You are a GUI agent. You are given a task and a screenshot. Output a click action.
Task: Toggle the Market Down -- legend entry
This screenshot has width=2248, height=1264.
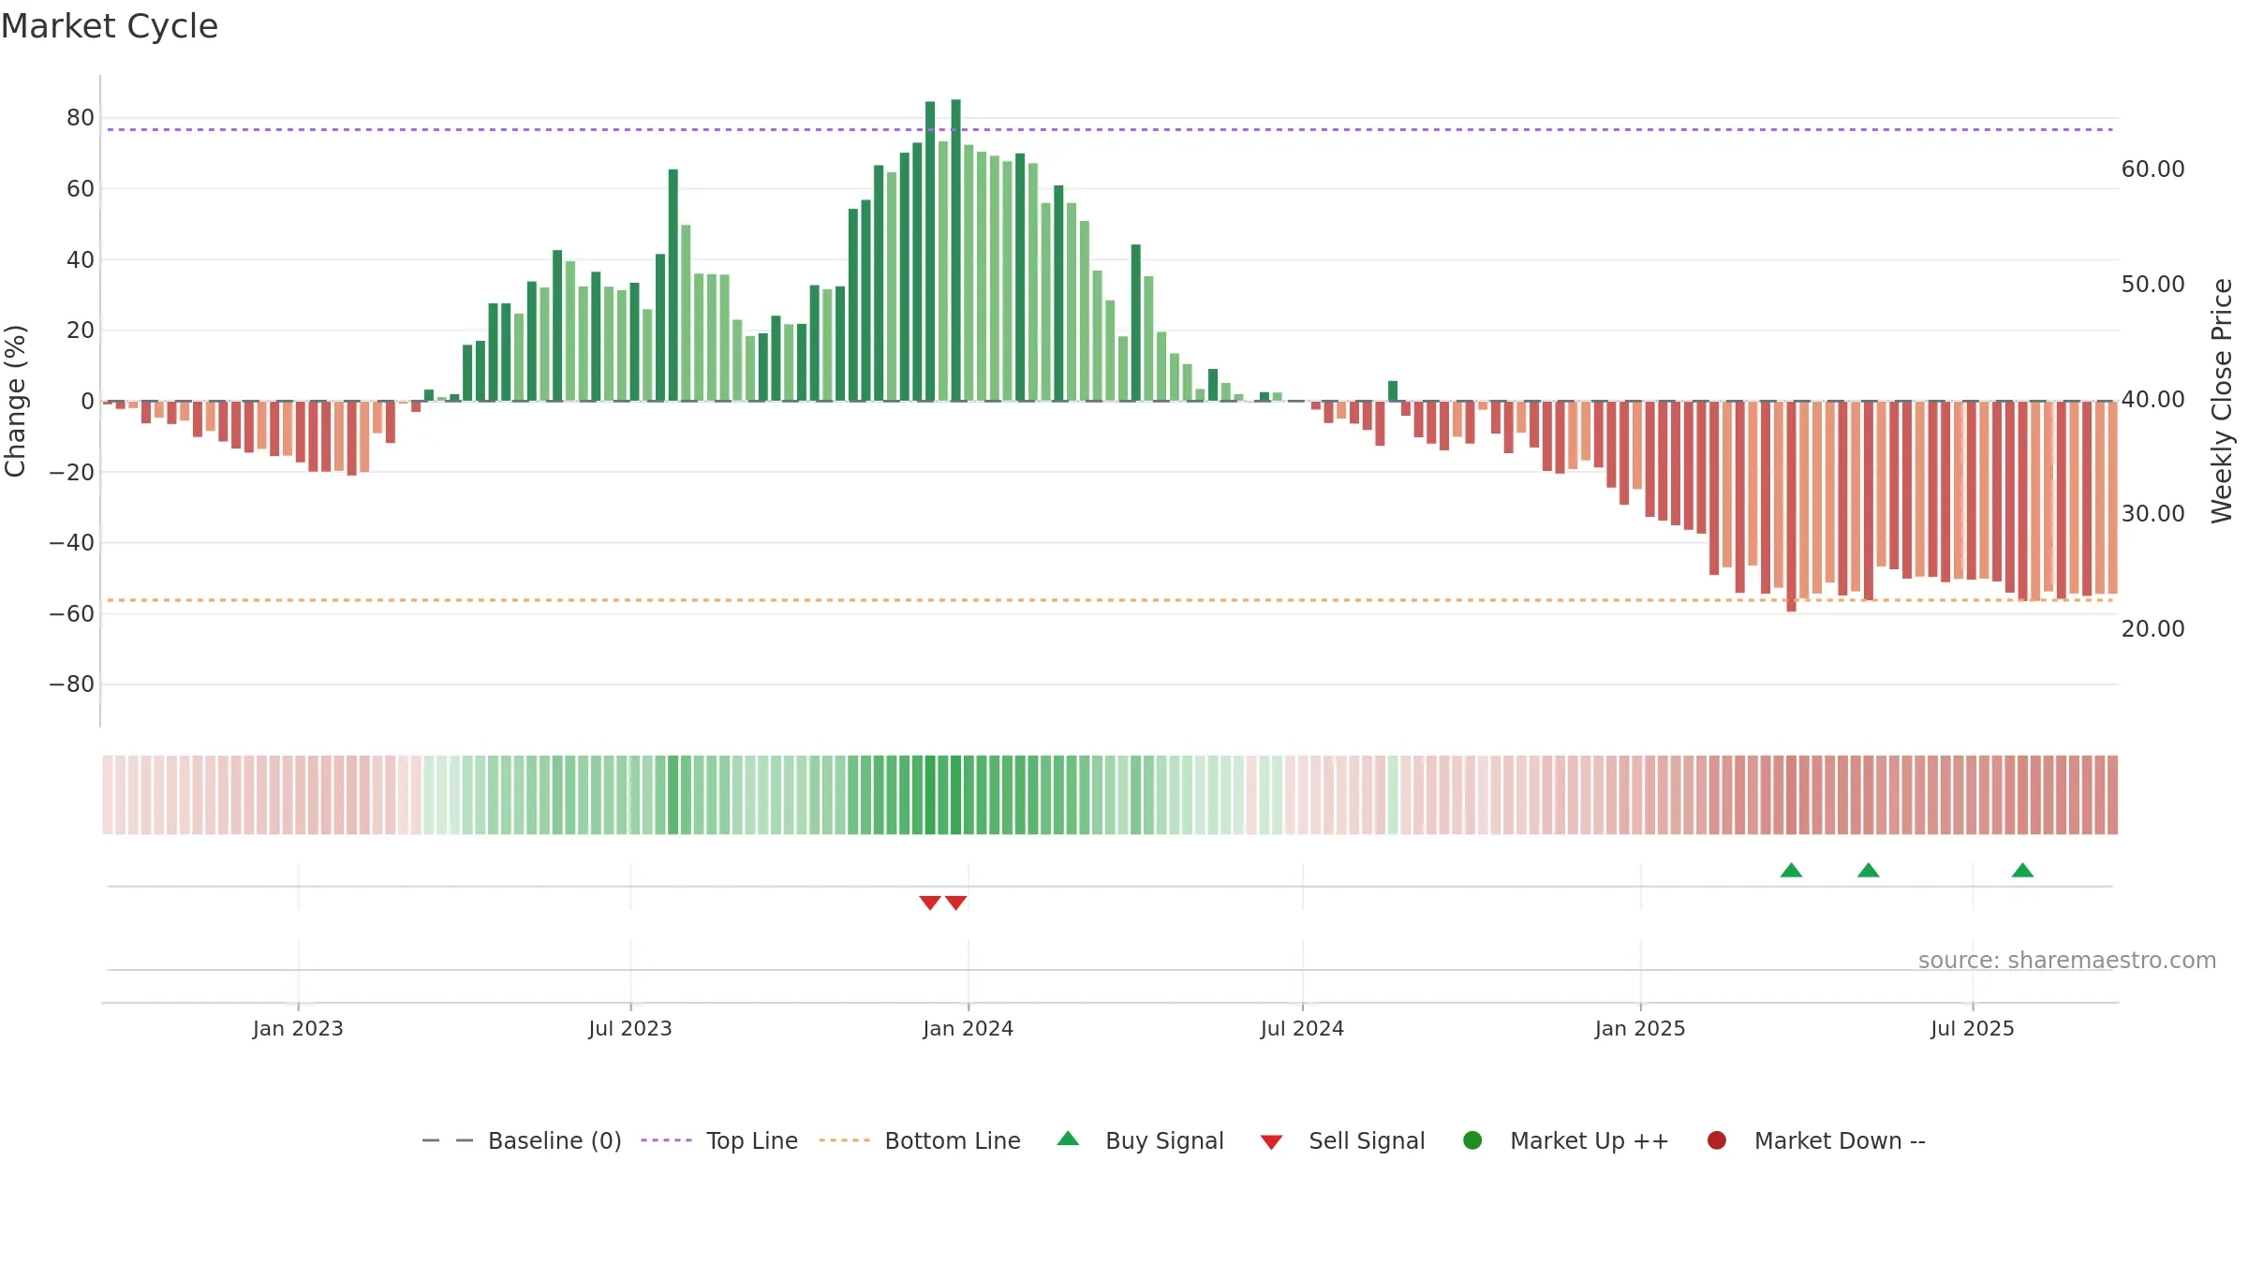tap(1816, 1140)
